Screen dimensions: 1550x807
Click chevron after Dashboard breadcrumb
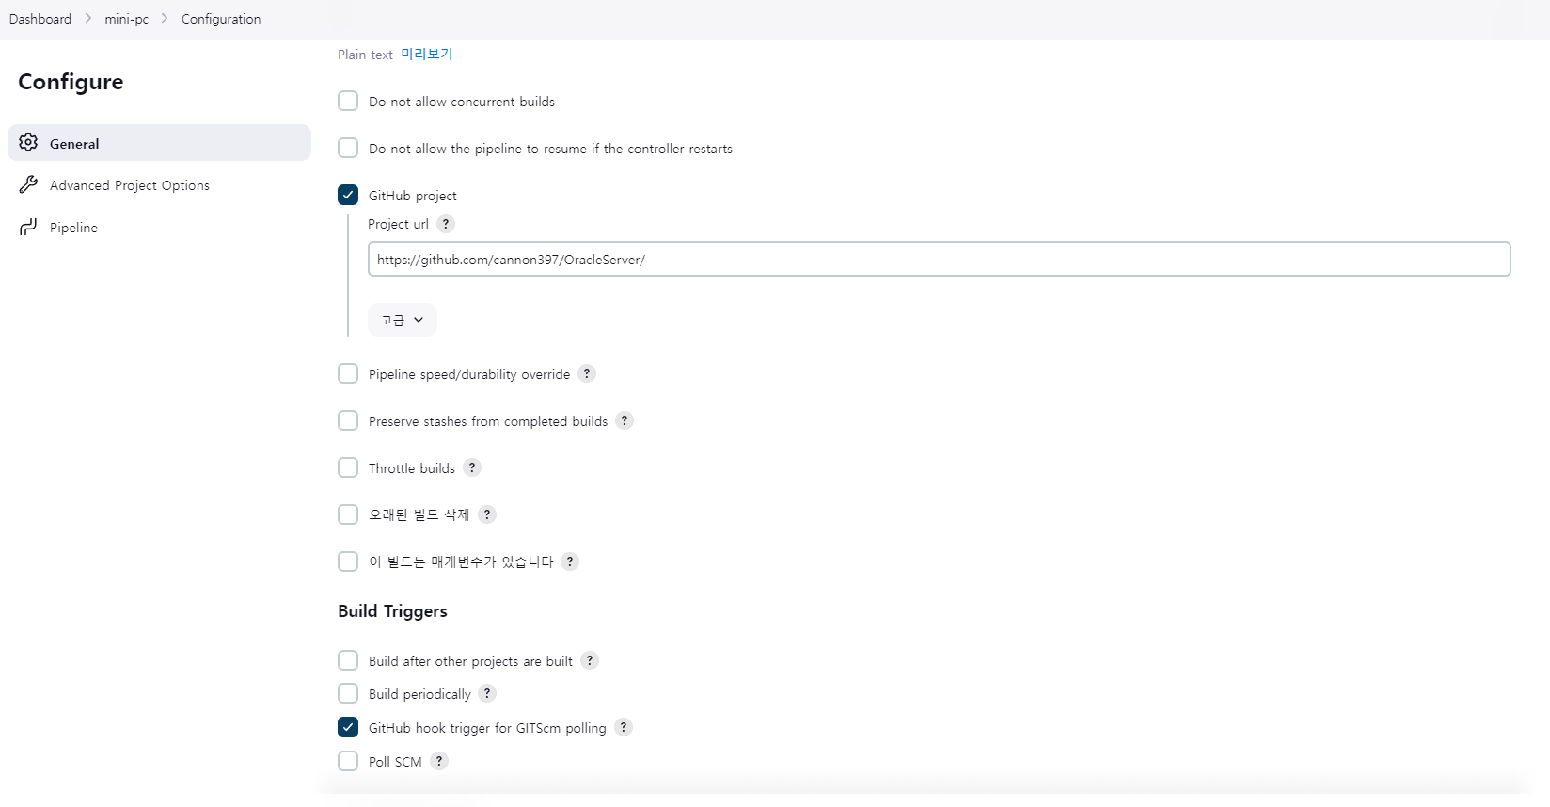[88, 19]
